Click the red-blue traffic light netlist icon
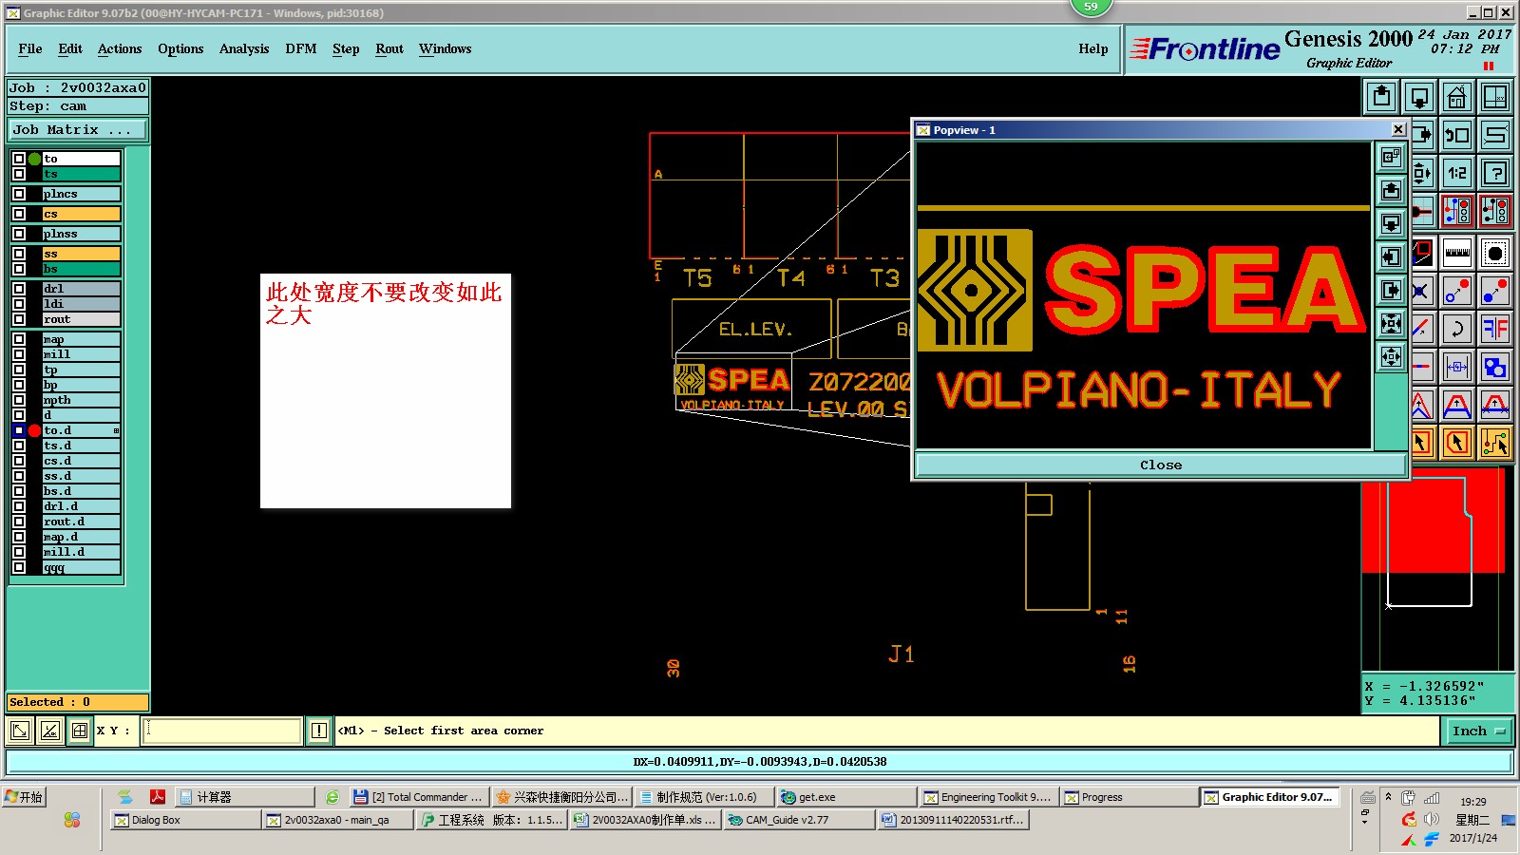The width and height of the screenshot is (1520, 855). pos(1456,210)
